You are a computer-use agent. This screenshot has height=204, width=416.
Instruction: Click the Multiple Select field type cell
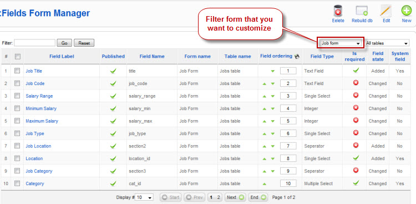318,183
